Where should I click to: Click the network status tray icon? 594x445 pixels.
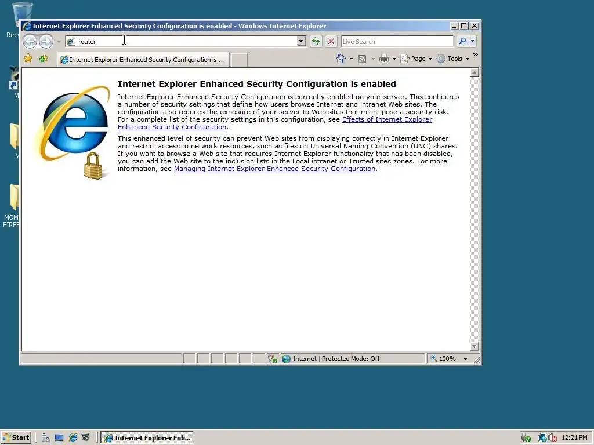pos(542,438)
